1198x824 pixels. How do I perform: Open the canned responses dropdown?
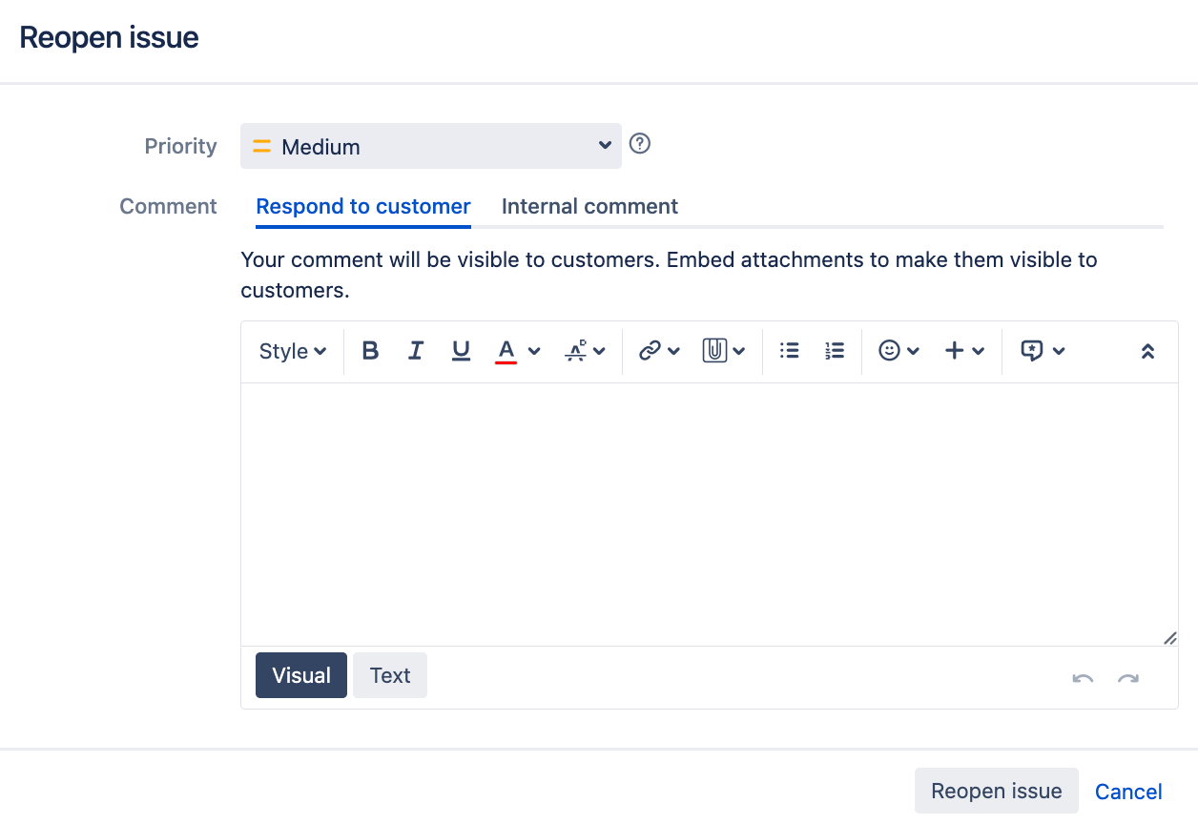(x=1043, y=351)
